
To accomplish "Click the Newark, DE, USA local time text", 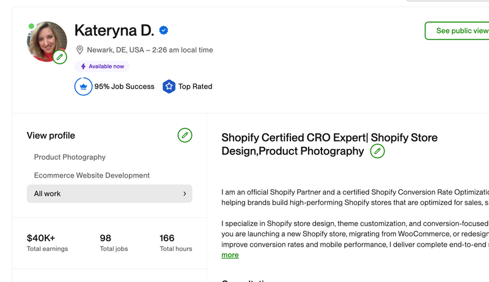I will [x=150, y=50].
